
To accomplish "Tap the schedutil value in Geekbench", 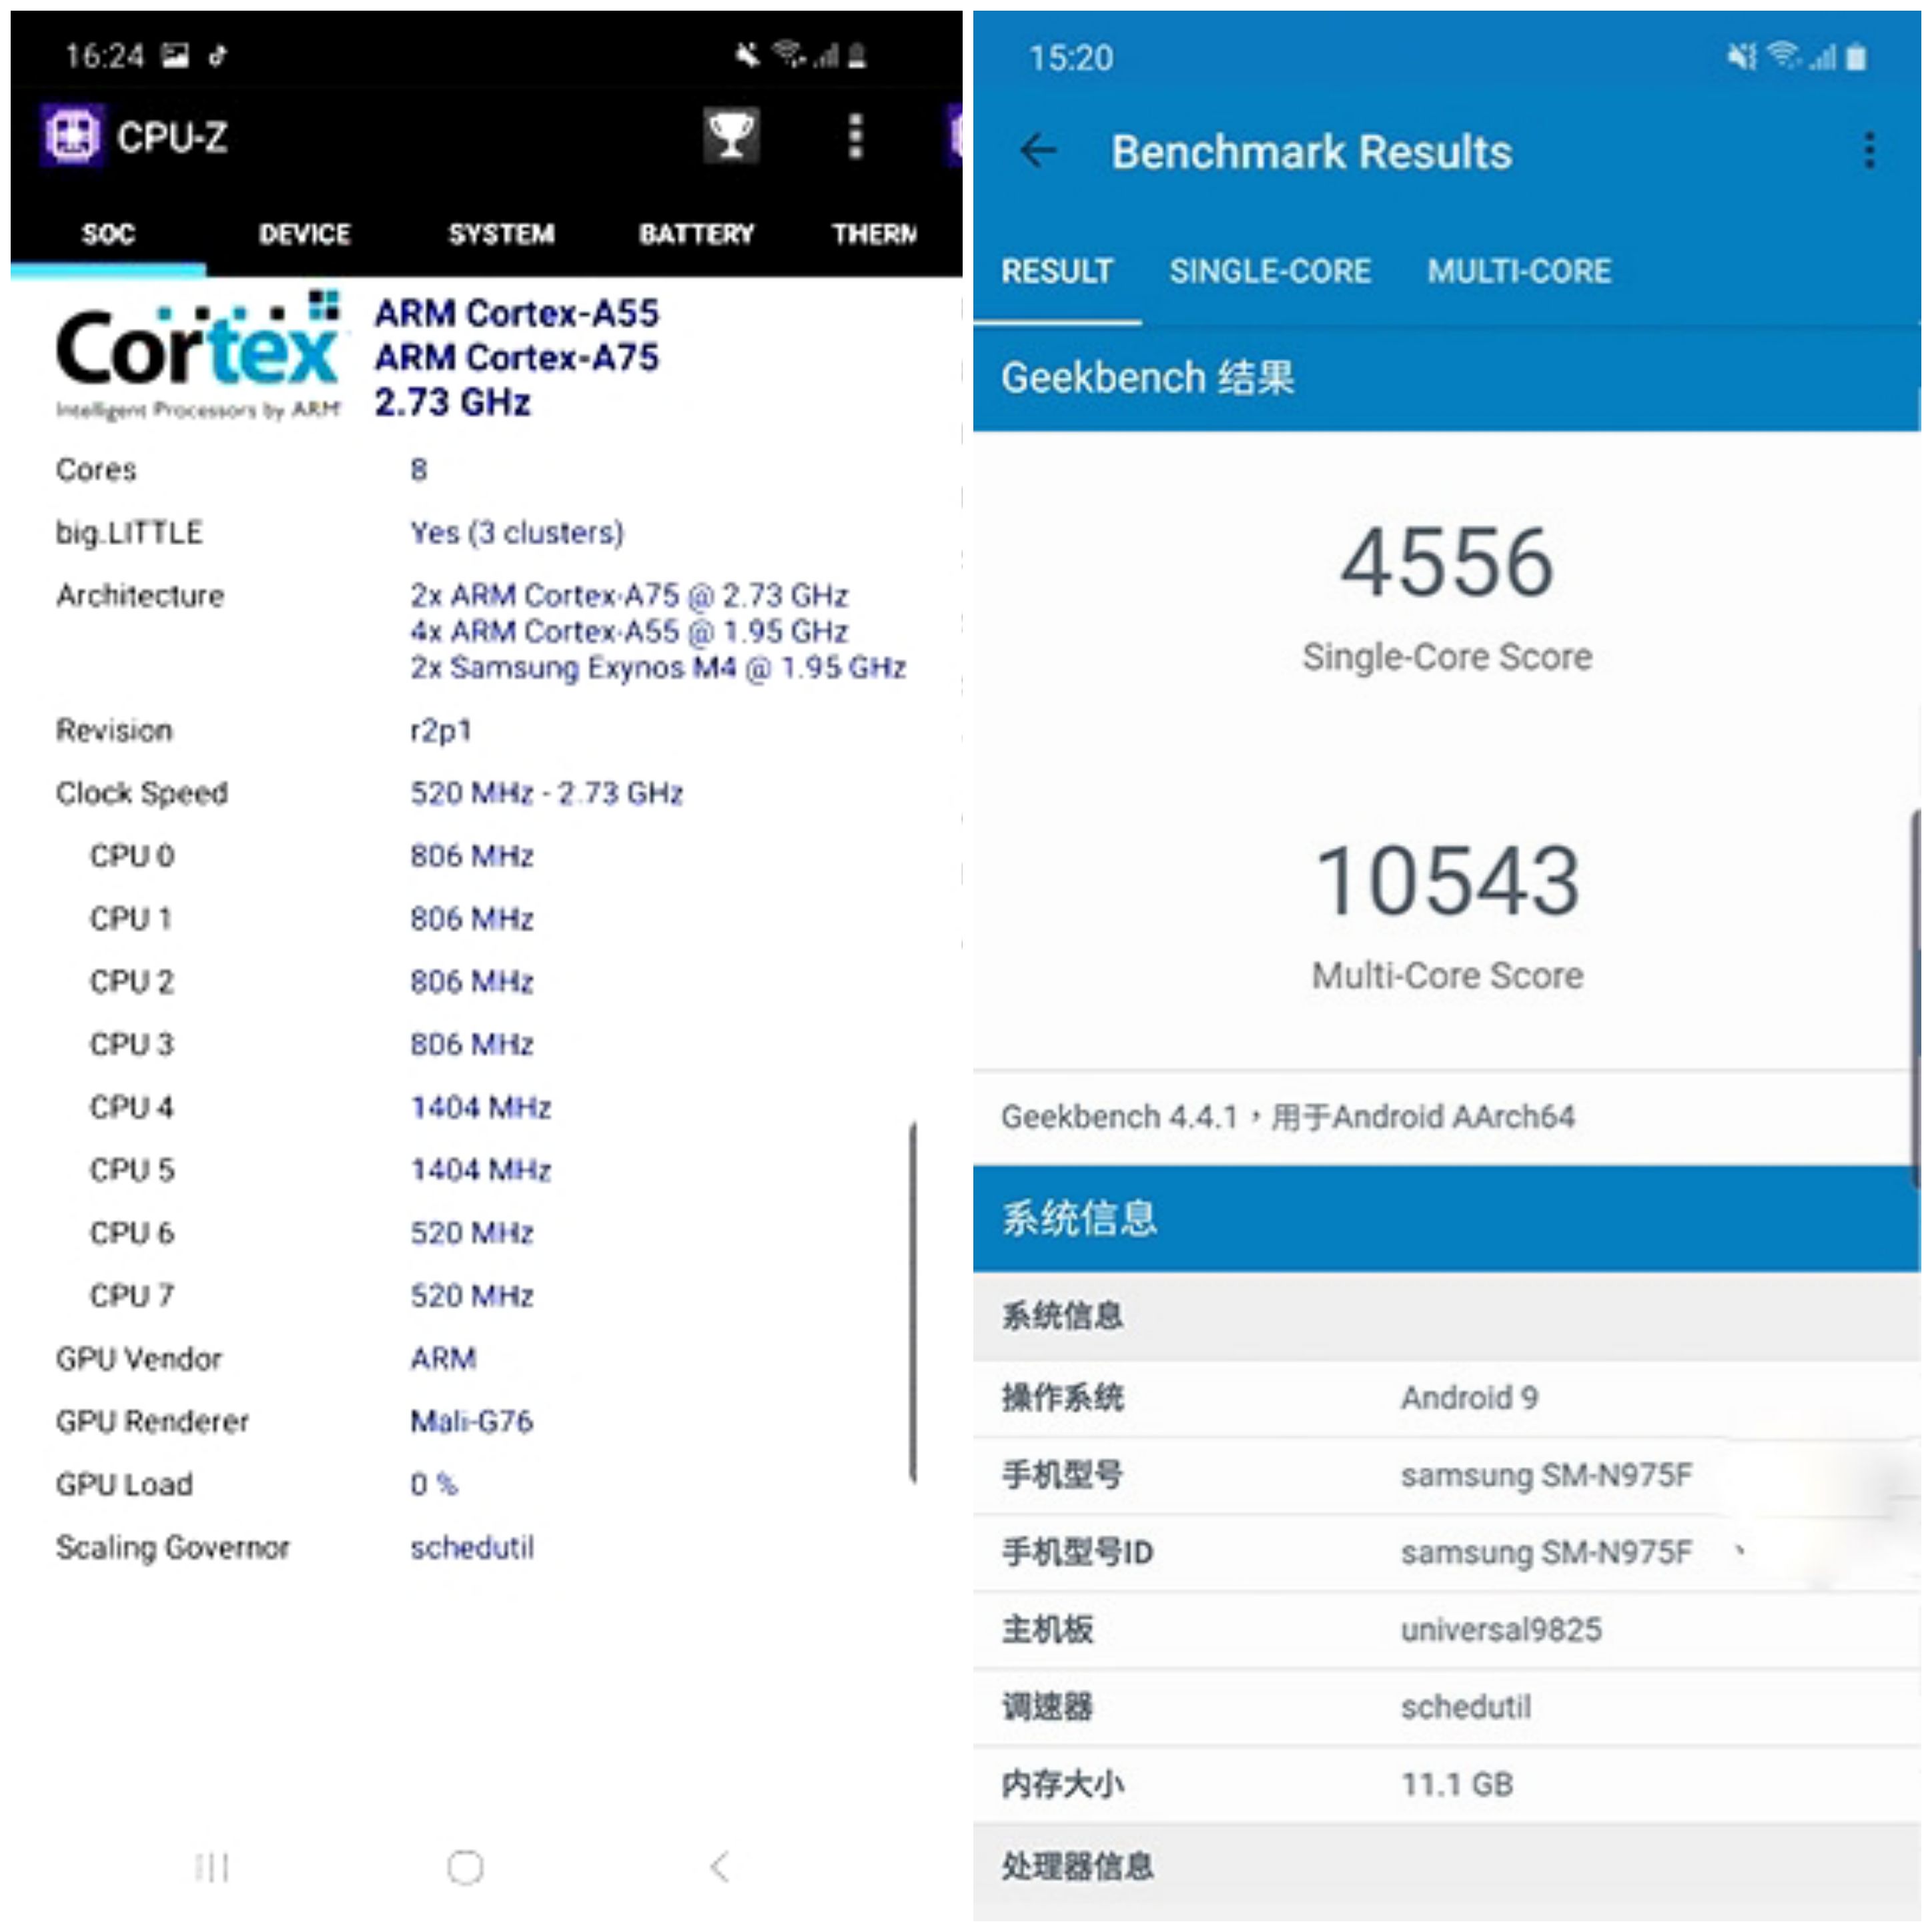I will 1466,1706.
